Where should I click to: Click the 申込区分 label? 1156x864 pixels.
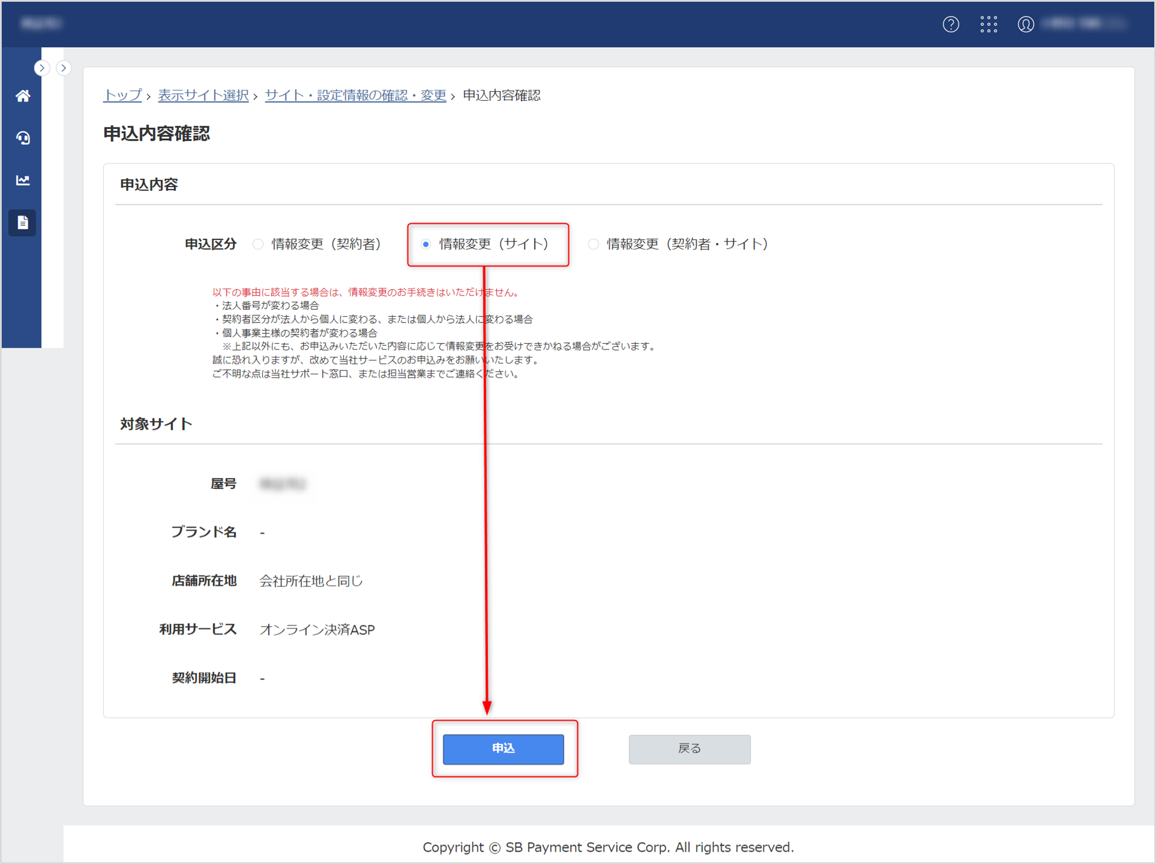point(210,244)
